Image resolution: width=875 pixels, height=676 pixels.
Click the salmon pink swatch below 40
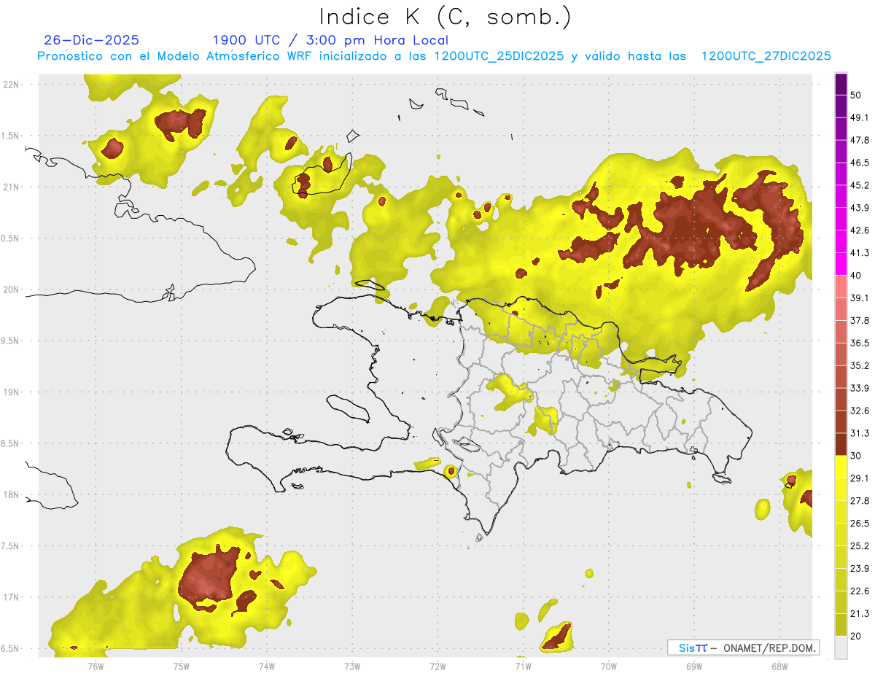tap(841, 287)
